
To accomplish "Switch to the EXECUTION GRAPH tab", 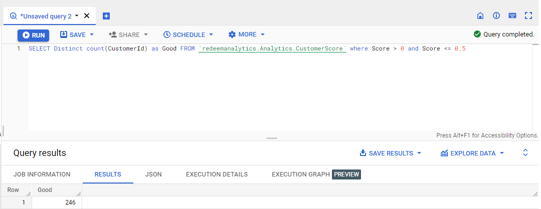I will 301,174.
